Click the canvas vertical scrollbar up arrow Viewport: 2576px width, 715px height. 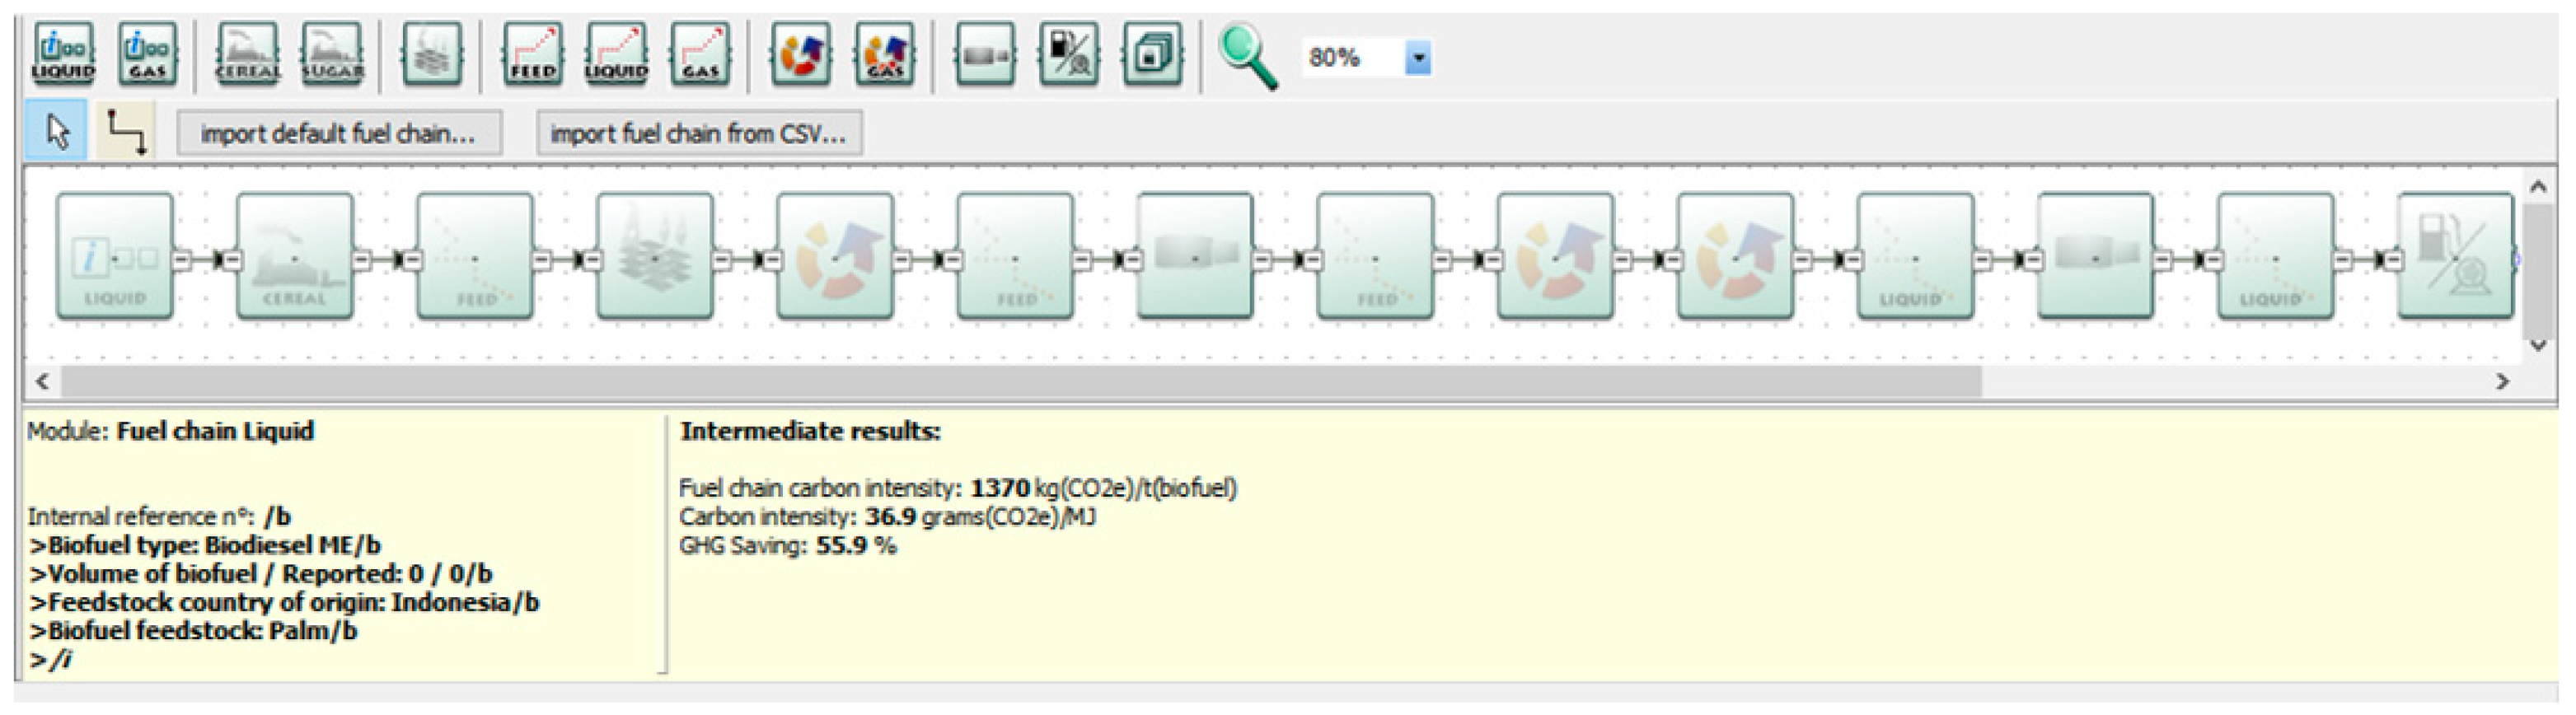(2538, 187)
